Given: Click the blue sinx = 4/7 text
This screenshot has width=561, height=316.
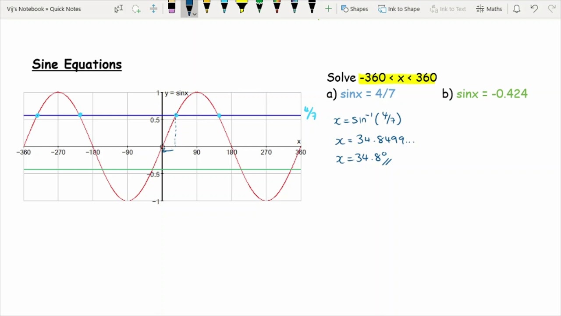Looking at the screenshot, I should [368, 94].
